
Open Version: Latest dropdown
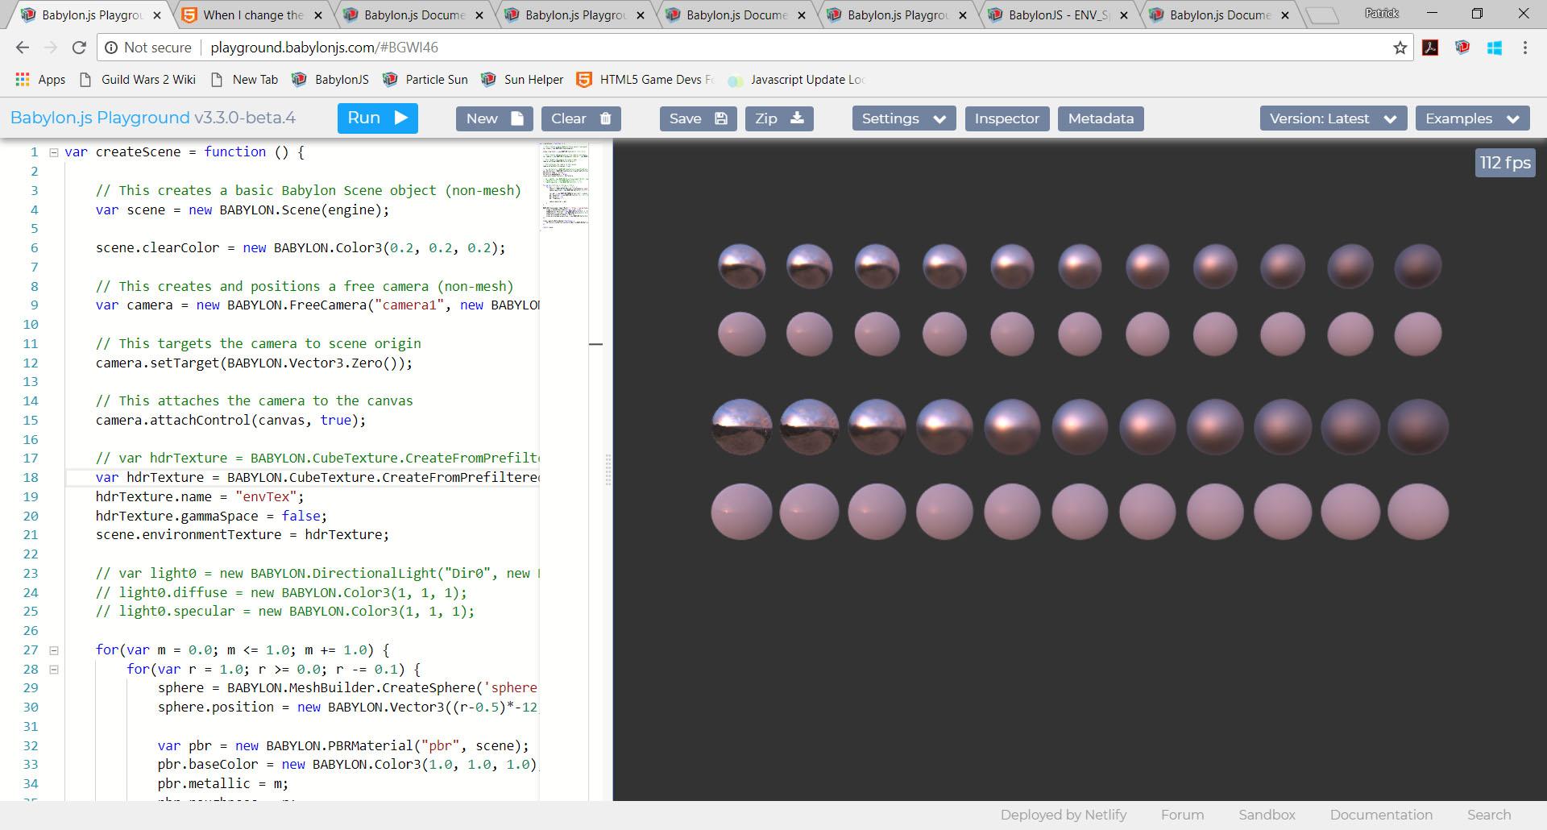pos(1333,118)
